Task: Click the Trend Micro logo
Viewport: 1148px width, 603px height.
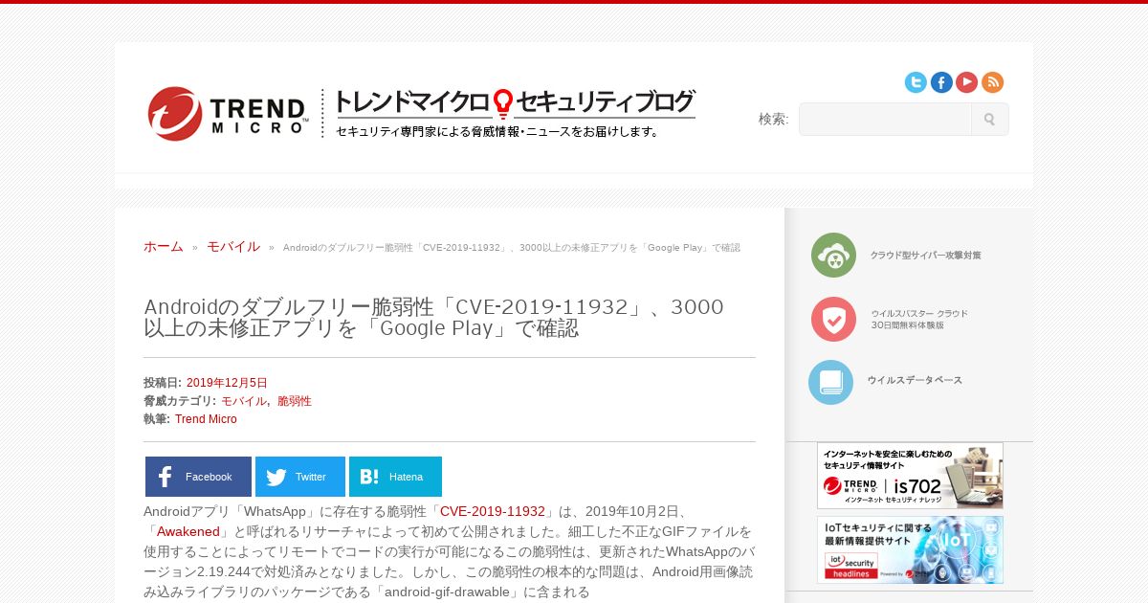Action: (x=228, y=114)
